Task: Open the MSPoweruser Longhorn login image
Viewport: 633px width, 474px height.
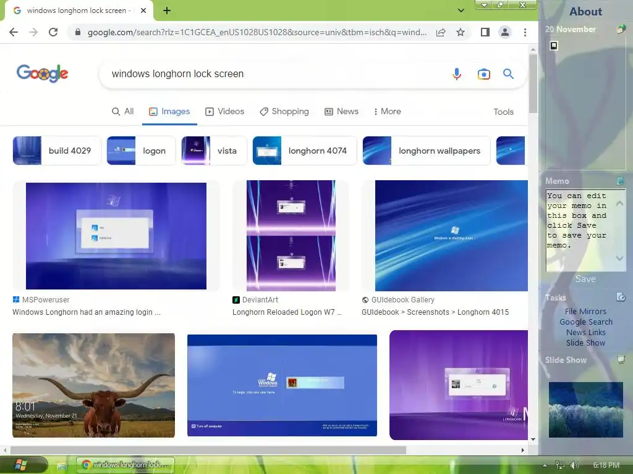Action: pyautogui.click(x=116, y=236)
